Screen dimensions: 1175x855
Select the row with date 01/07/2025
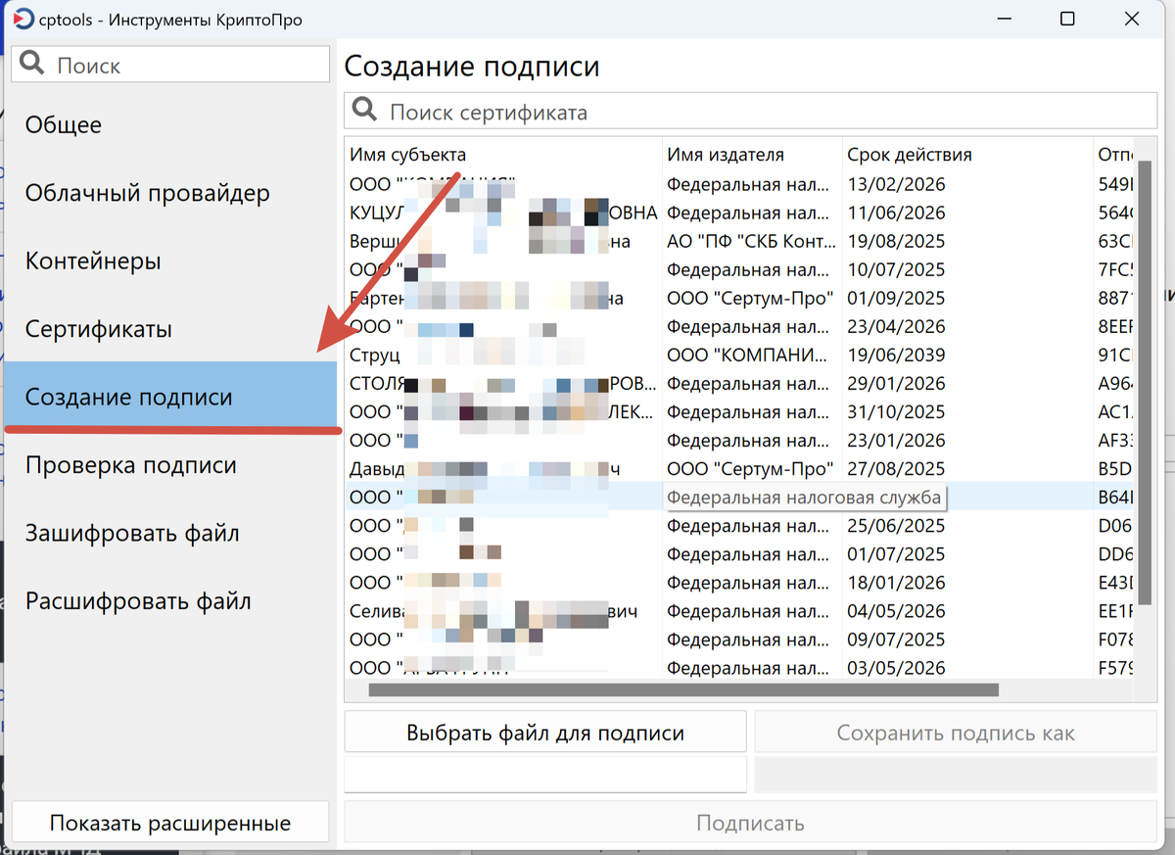tap(739, 553)
